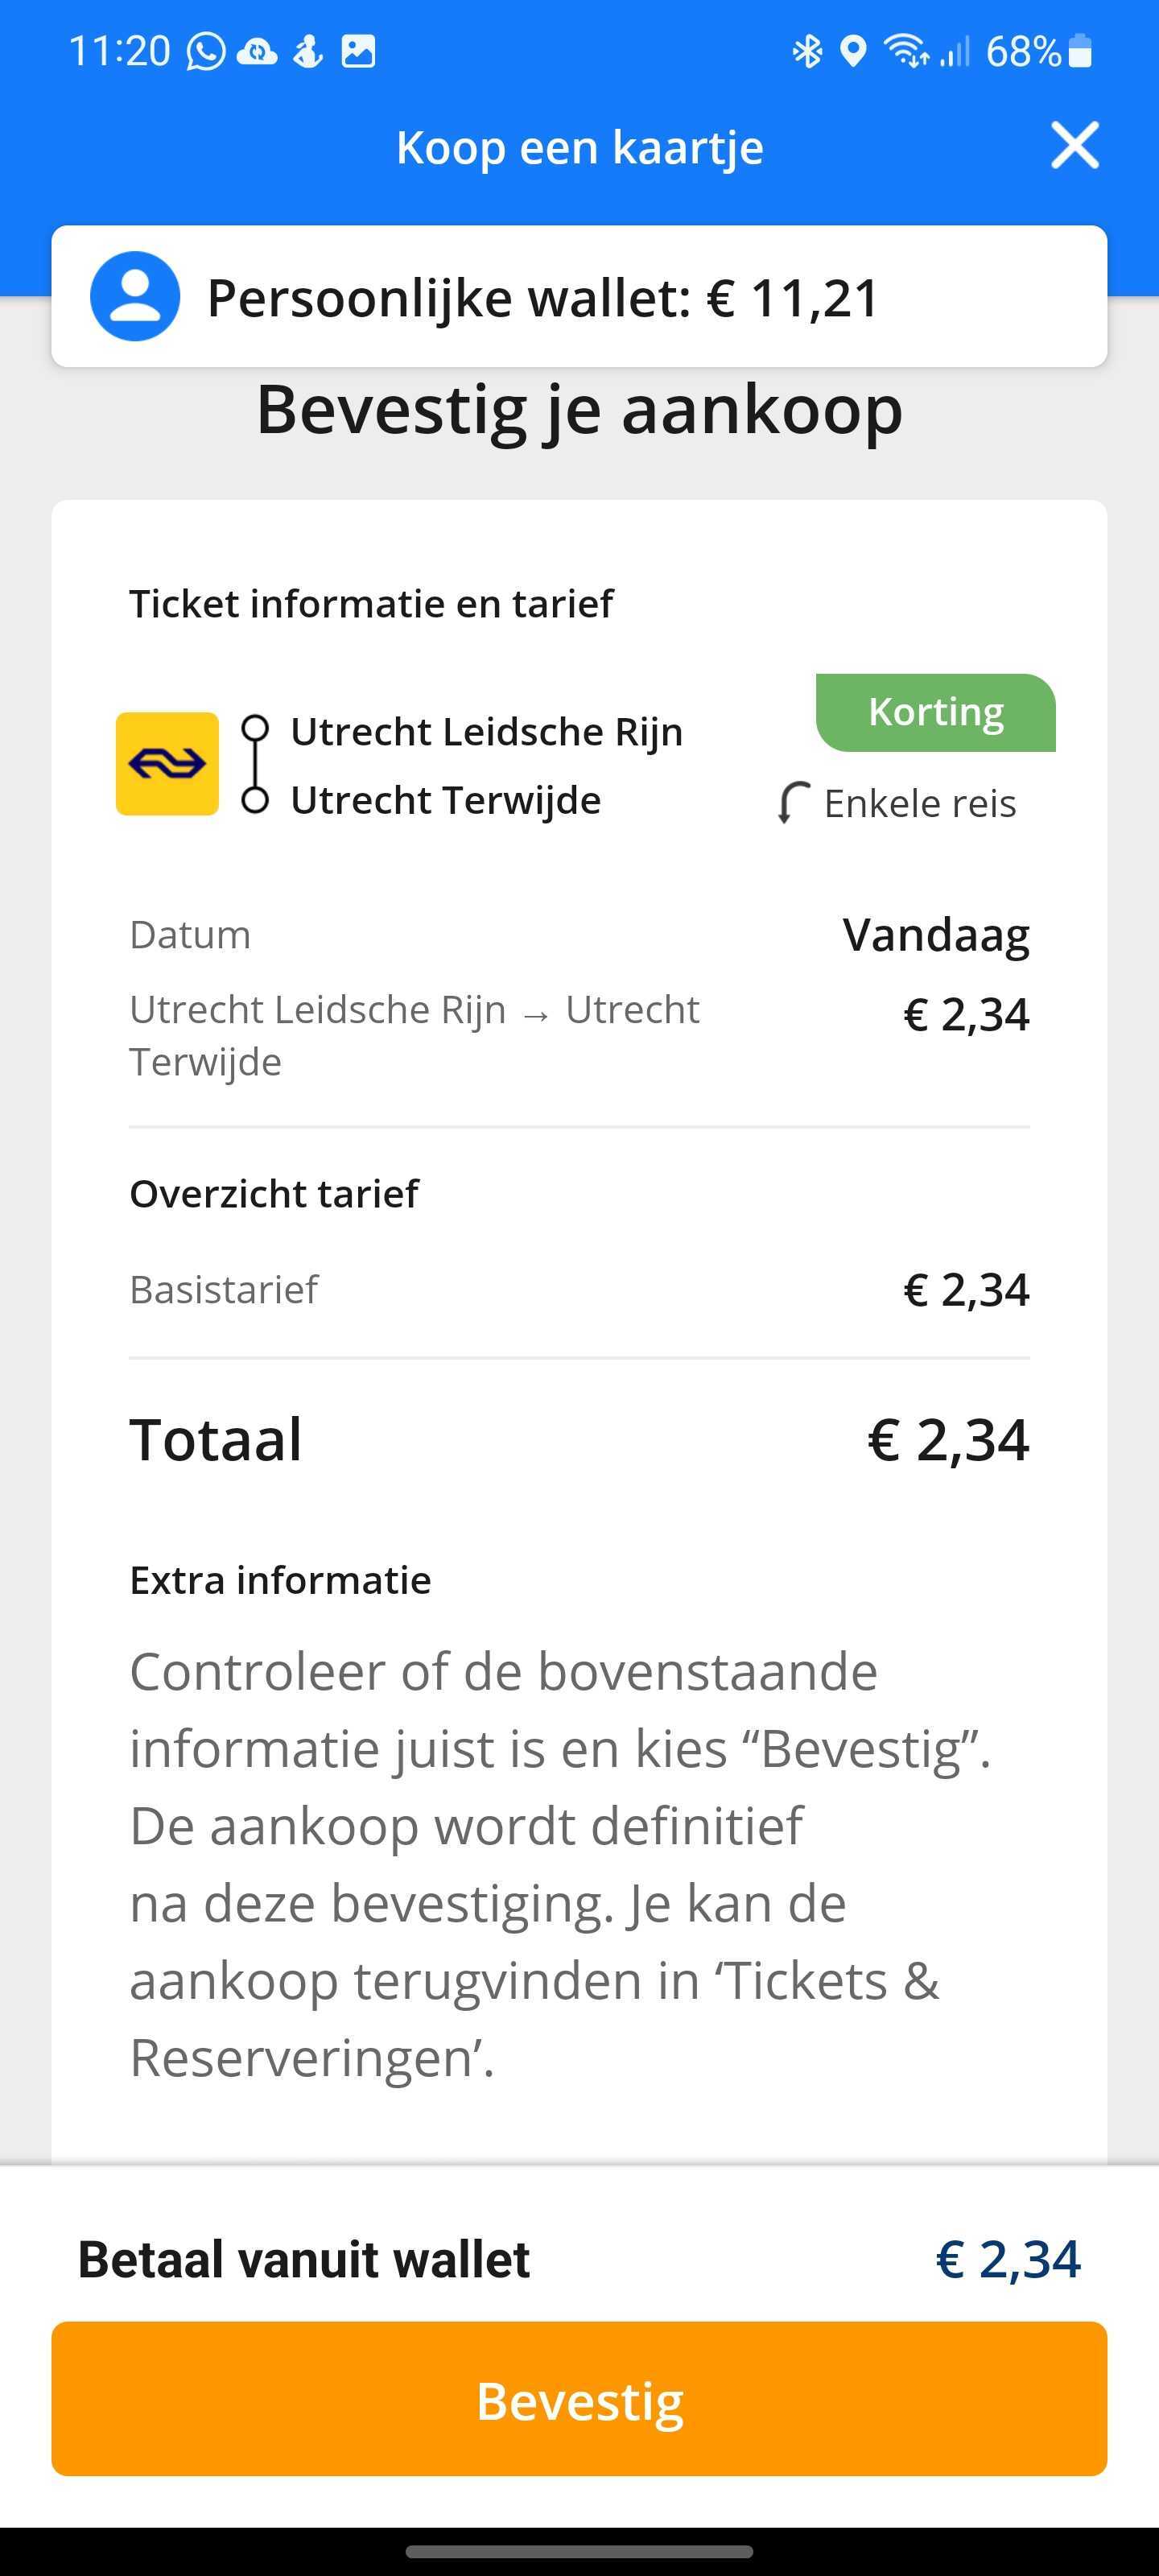Tap the personal wallet profile icon
The image size is (1159, 2576).
pyautogui.click(x=135, y=296)
